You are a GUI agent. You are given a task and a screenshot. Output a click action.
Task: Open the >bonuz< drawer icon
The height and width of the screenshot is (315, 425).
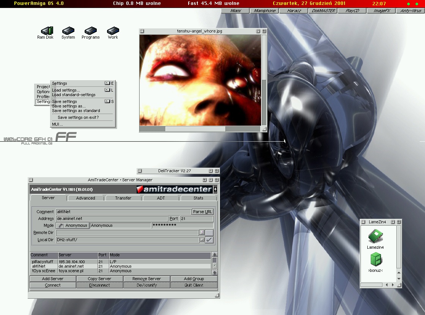pos(375,260)
